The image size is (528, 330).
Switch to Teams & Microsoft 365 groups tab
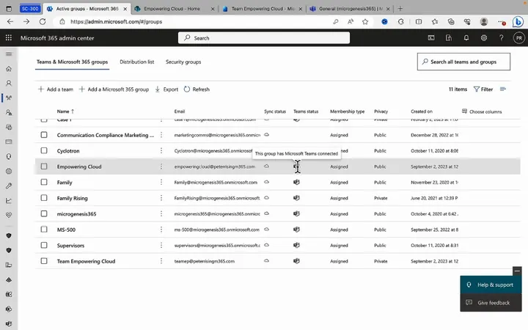pyautogui.click(x=72, y=62)
